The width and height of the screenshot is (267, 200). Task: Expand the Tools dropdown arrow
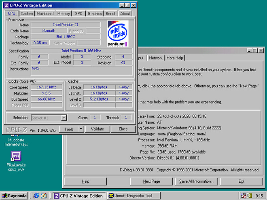(81, 129)
